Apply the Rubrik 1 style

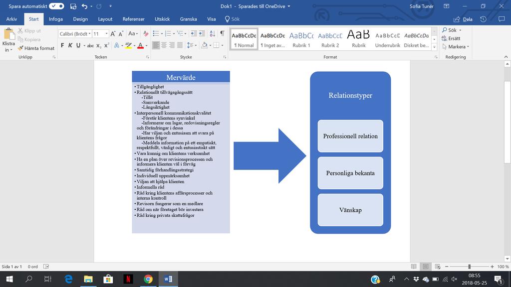301,39
